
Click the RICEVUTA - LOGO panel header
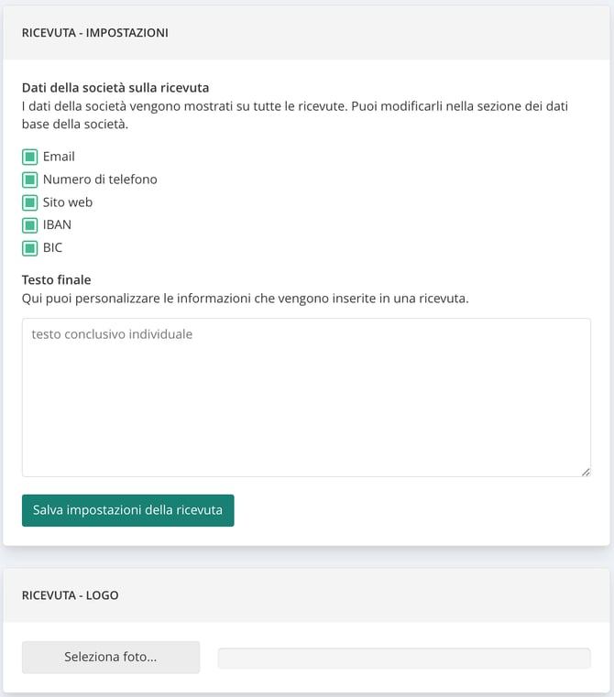click(307, 595)
